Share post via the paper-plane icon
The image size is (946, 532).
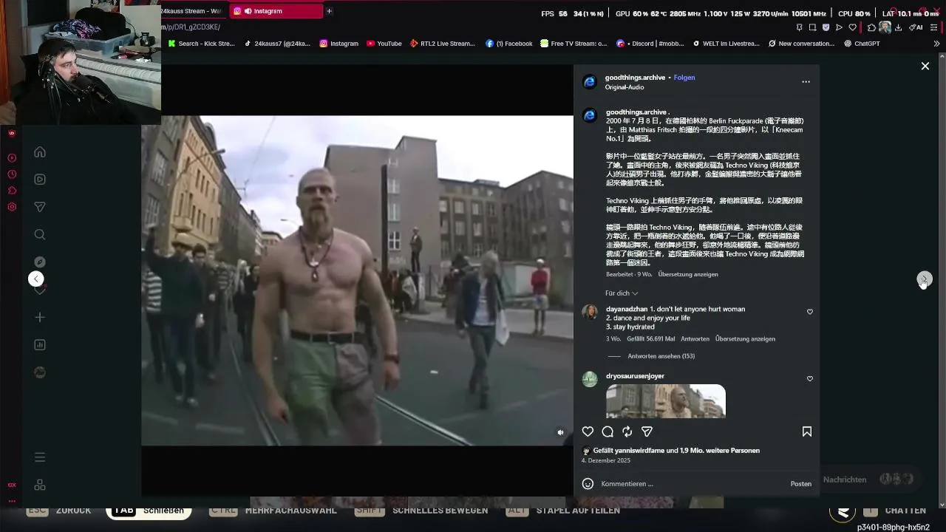pyautogui.click(x=647, y=432)
